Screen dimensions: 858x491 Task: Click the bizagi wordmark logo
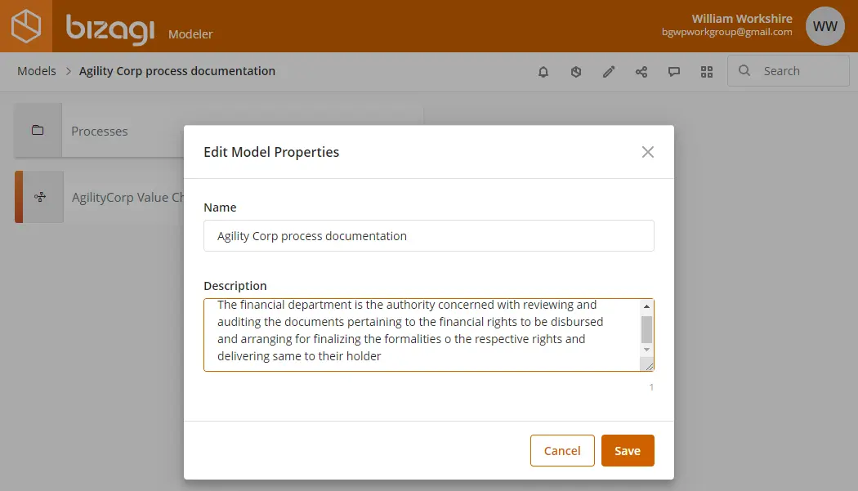tap(110, 29)
